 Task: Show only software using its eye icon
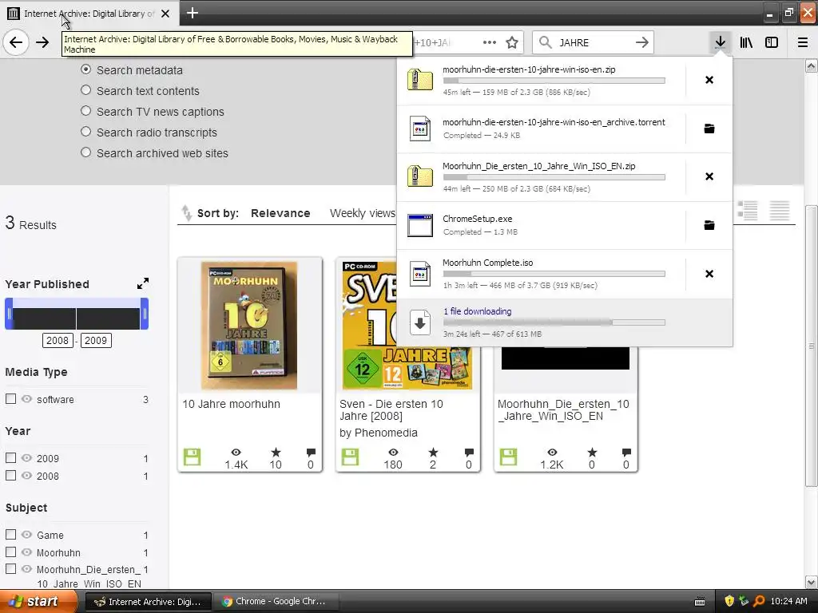(x=26, y=399)
